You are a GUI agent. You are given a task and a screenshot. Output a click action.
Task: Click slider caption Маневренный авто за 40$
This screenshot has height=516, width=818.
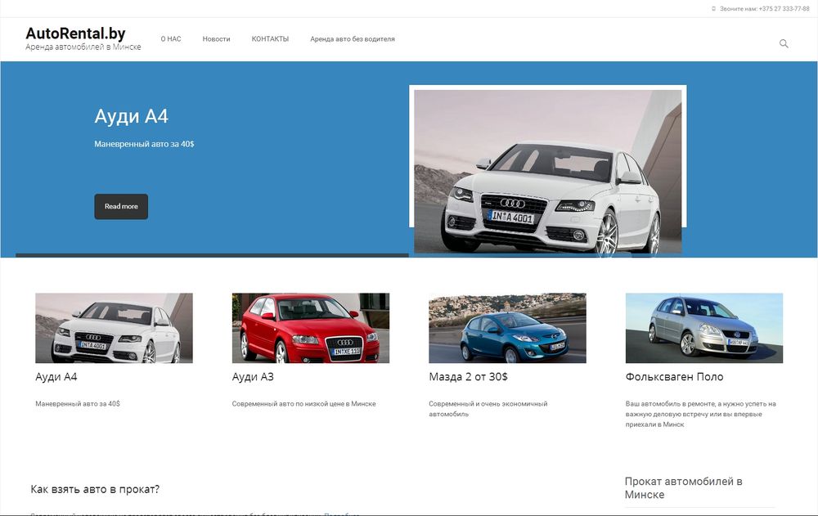click(144, 144)
